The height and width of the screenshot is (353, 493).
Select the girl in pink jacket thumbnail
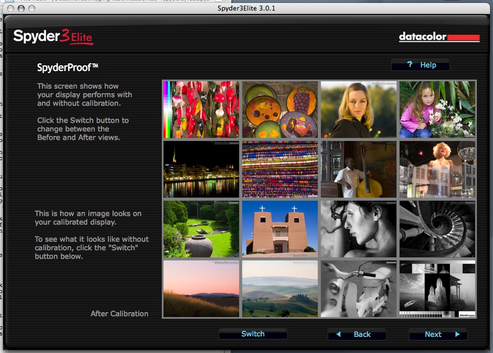click(437, 109)
